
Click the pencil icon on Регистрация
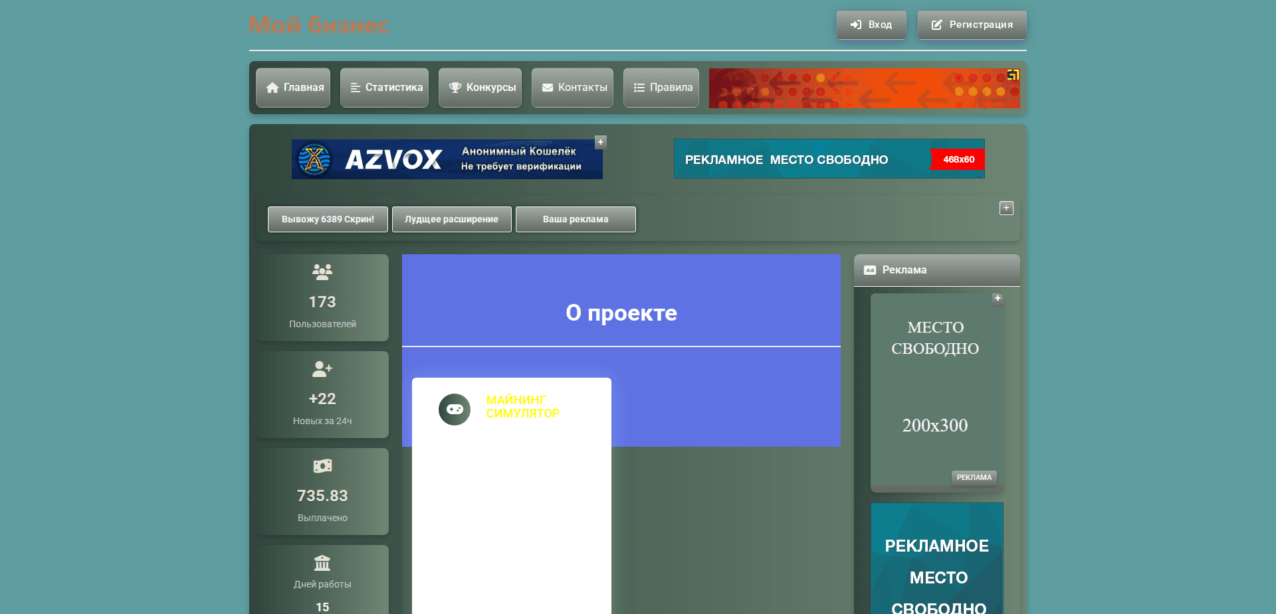936,25
